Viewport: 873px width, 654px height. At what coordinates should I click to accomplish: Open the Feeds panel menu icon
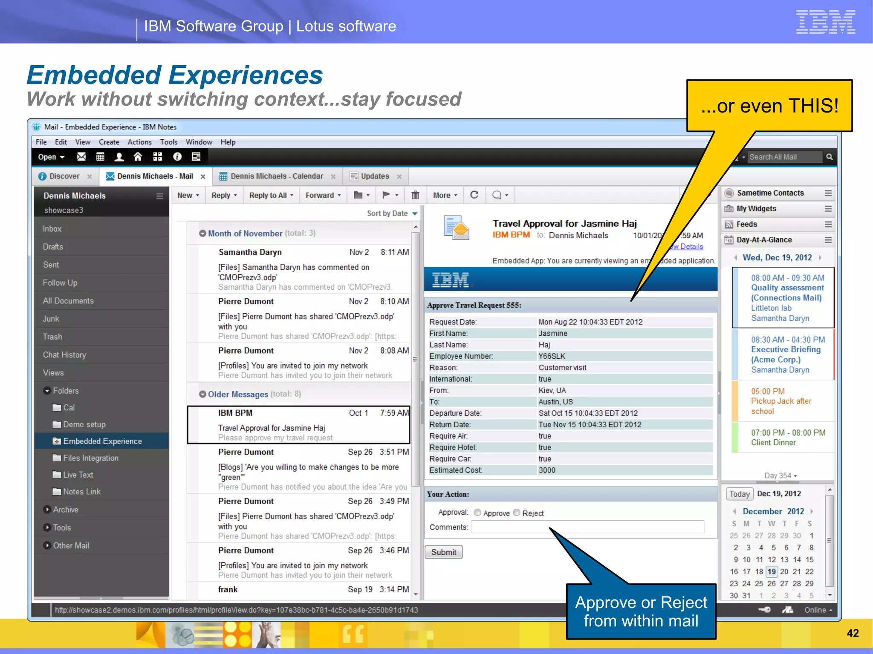pos(828,224)
